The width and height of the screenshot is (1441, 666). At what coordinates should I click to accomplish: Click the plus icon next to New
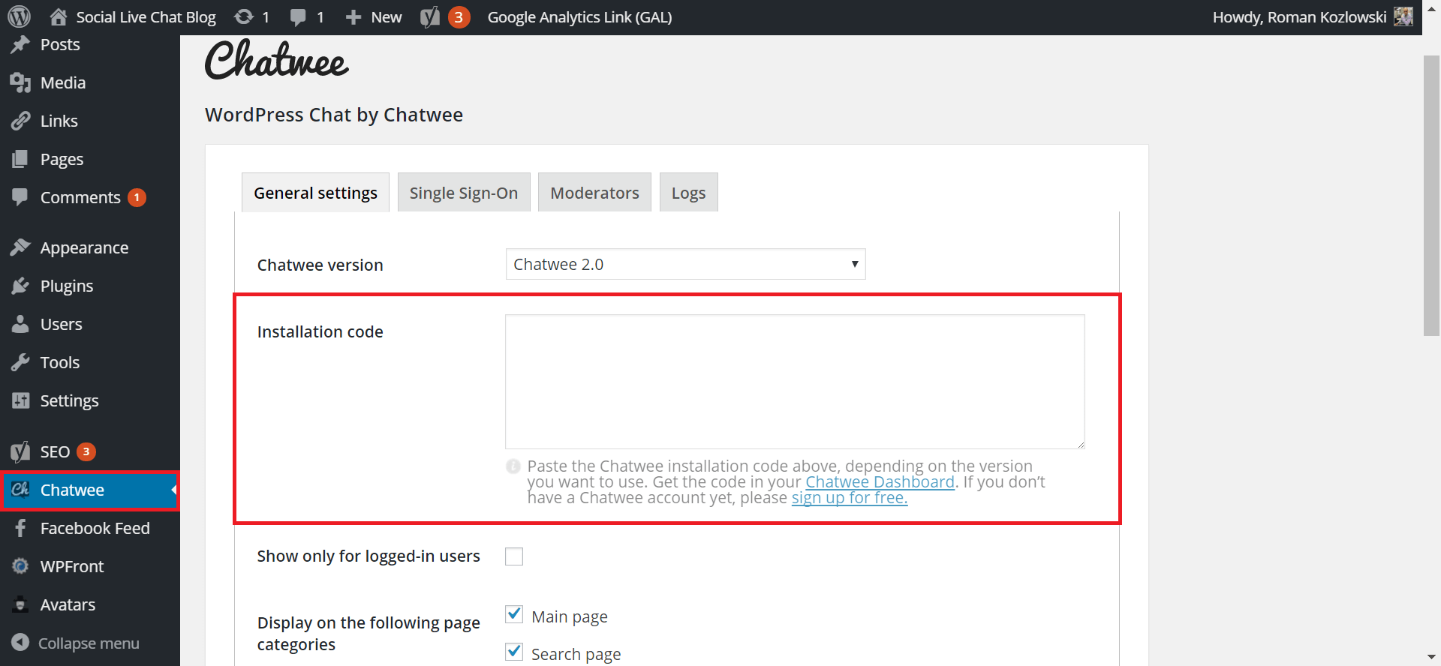pos(353,17)
